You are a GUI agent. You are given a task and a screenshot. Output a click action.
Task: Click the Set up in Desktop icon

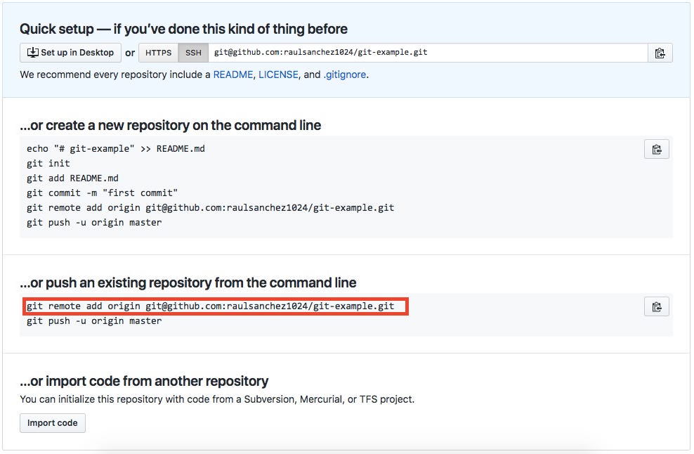[x=32, y=52]
